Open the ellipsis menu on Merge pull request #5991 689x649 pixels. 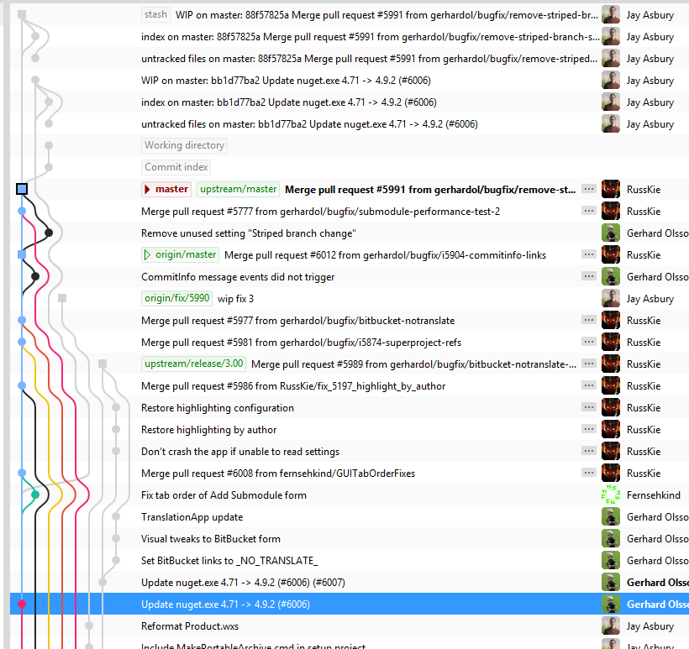click(x=588, y=189)
